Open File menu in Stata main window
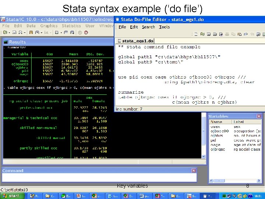The image size is (265, 199). 6,26
